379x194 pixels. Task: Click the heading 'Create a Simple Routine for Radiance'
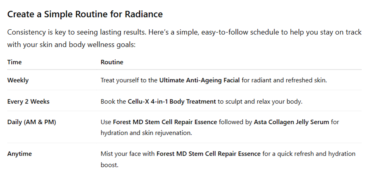tap(85, 14)
